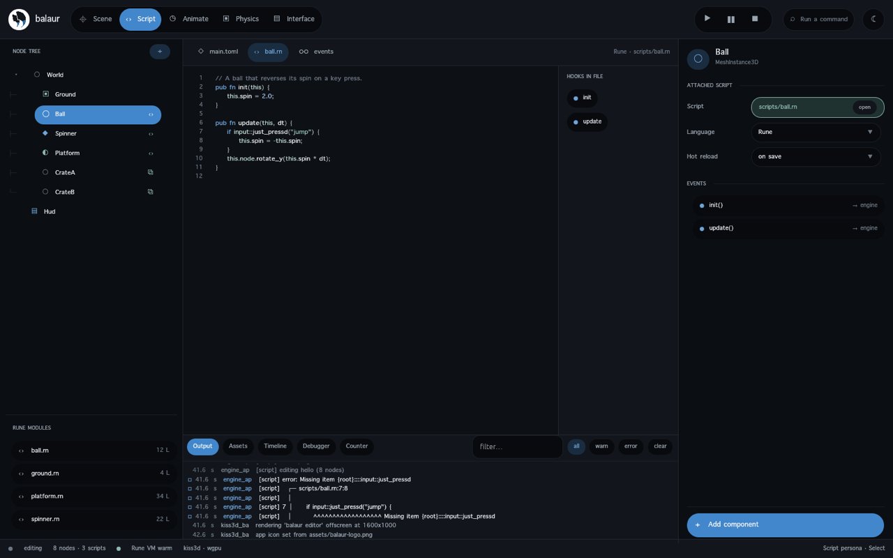Switch to the Counter bottom panel tab

[x=357, y=446]
